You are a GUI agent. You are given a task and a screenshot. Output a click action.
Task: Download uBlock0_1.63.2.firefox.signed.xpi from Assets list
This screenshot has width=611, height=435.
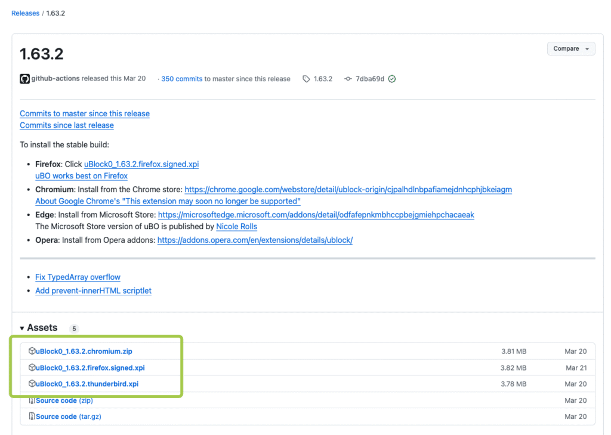pyautogui.click(x=91, y=368)
